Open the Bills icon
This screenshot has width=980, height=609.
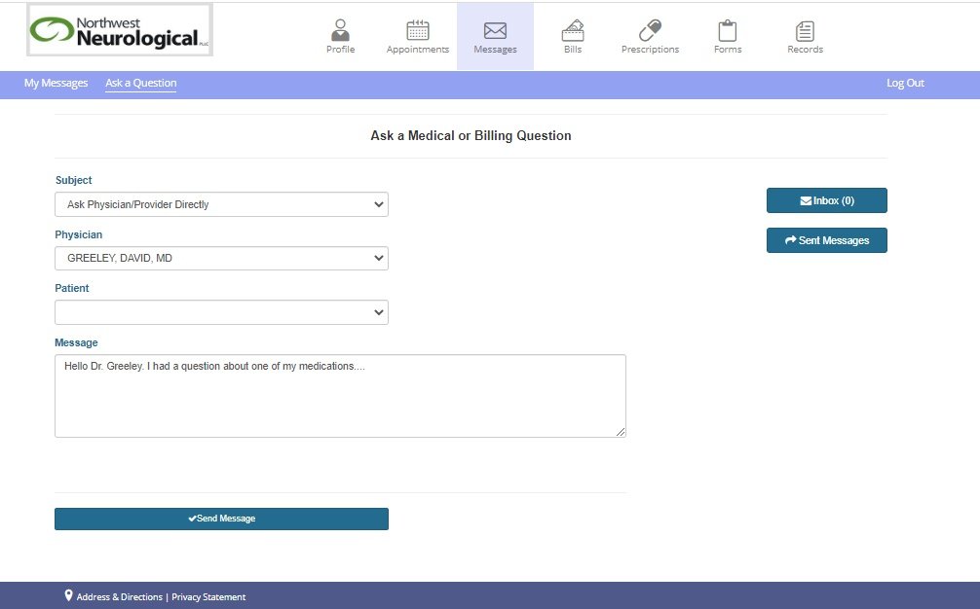(573, 30)
